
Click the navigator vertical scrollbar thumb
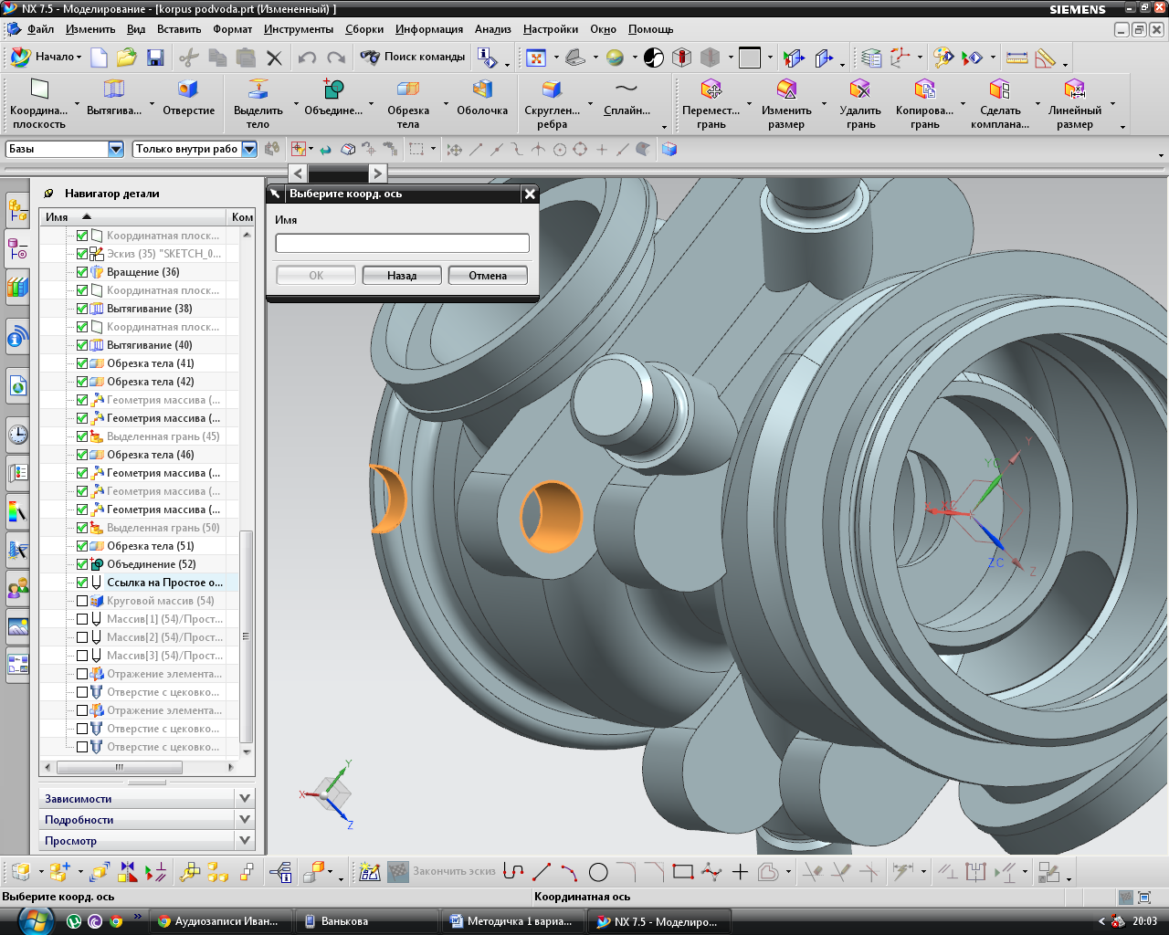pyautogui.click(x=246, y=636)
